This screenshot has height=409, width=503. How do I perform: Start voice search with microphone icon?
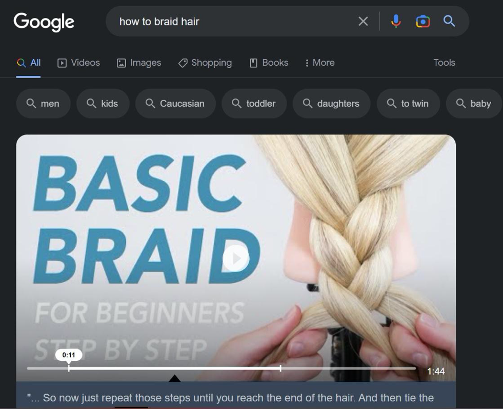tap(396, 22)
